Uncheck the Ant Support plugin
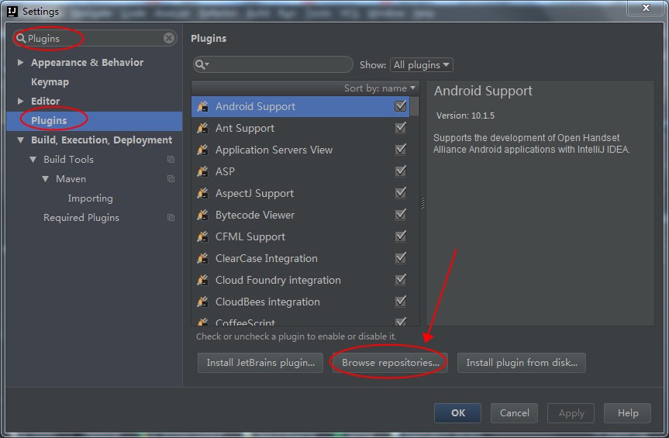Viewport: 669px width, 438px height. [400, 127]
